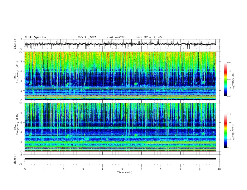Click the "6" time axis tick label
Image resolution: width=247 pixels, height=190 pixels.
pos(142,169)
